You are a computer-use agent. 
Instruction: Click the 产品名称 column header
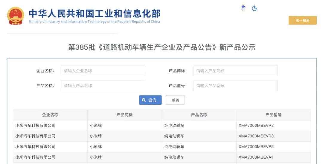click(x=199, y=115)
